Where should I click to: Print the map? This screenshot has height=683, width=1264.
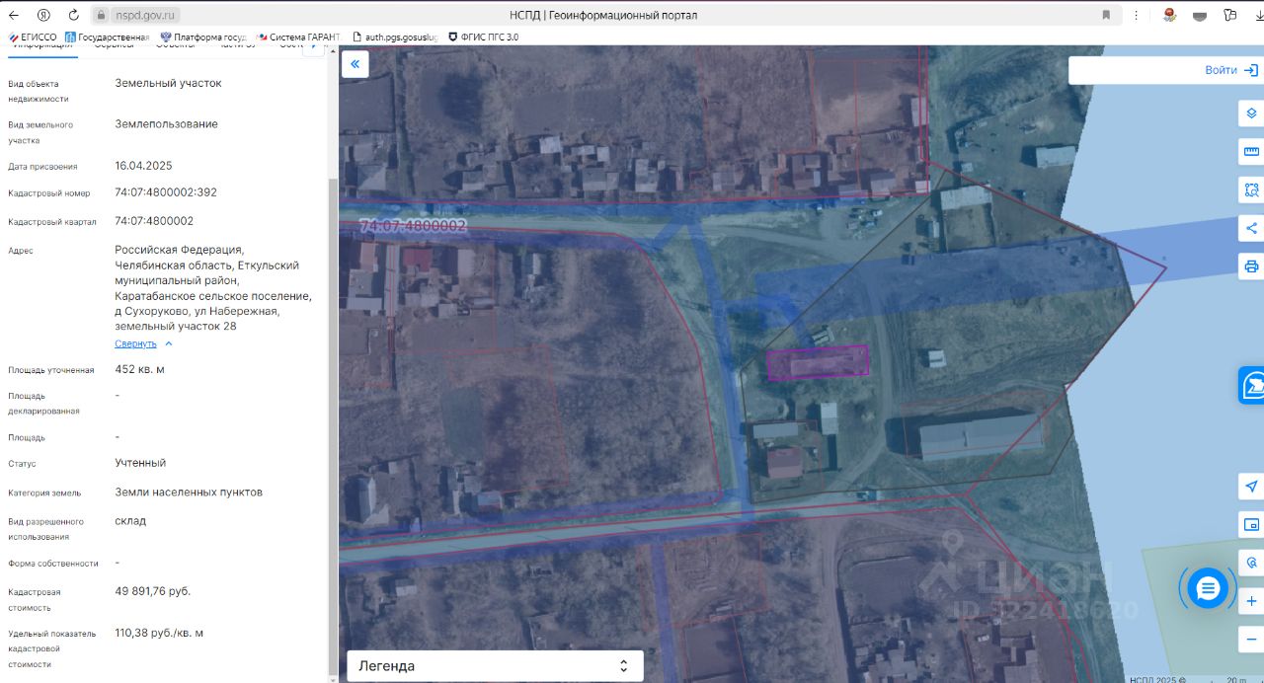point(1251,266)
